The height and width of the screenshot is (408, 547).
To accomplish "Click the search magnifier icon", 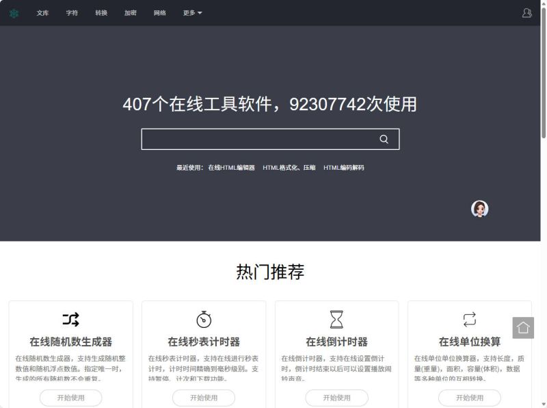I will click(x=385, y=138).
